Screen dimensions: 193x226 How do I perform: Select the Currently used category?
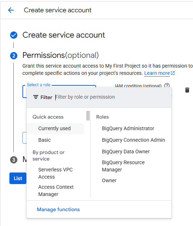coord(56,129)
